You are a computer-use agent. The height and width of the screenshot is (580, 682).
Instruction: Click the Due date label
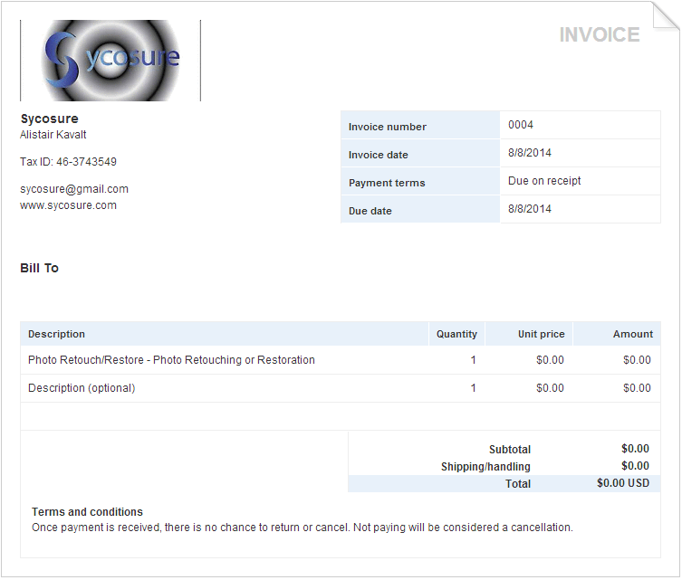click(x=370, y=211)
